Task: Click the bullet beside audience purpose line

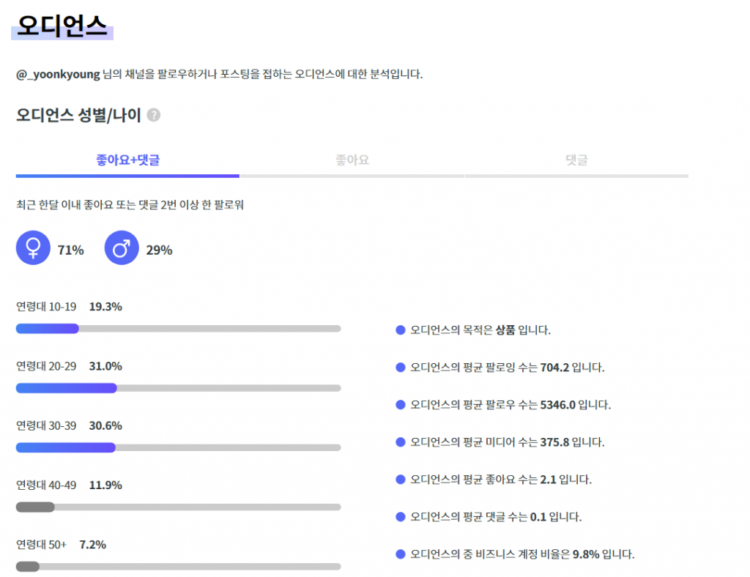Action: click(400, 330)
